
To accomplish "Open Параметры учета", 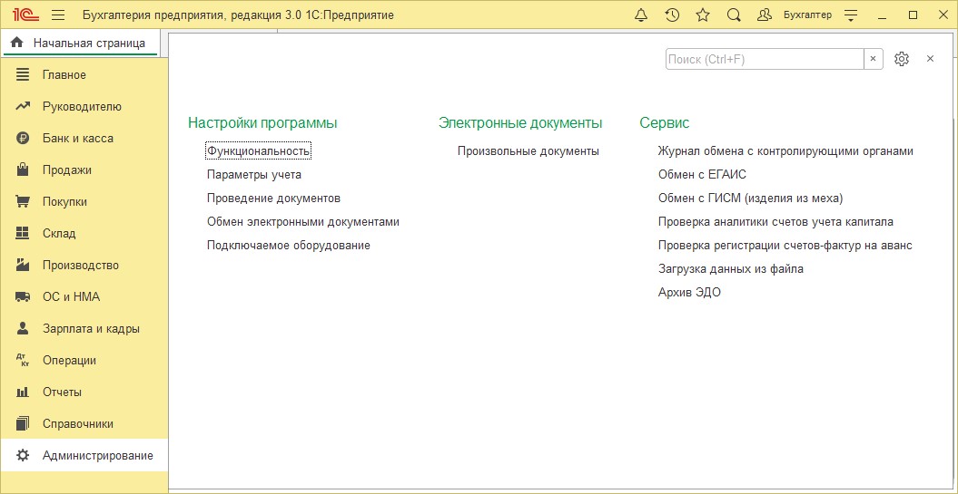I will point(254,174).
